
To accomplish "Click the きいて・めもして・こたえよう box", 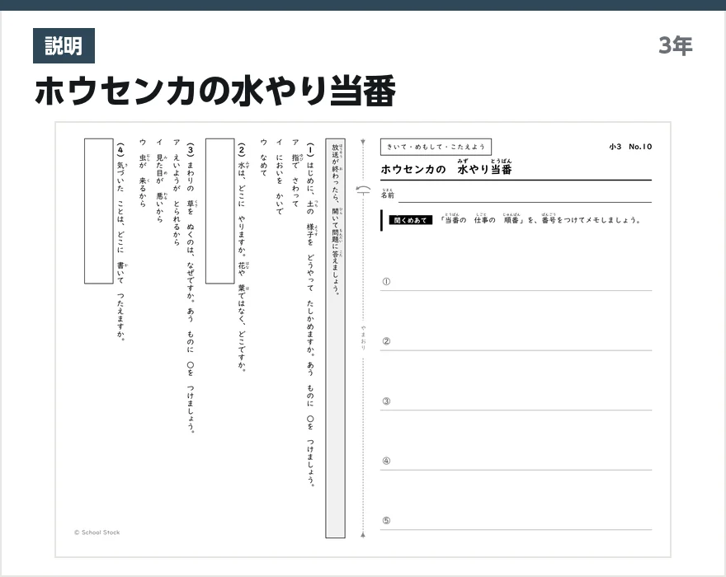I will [x=436, y=147].
